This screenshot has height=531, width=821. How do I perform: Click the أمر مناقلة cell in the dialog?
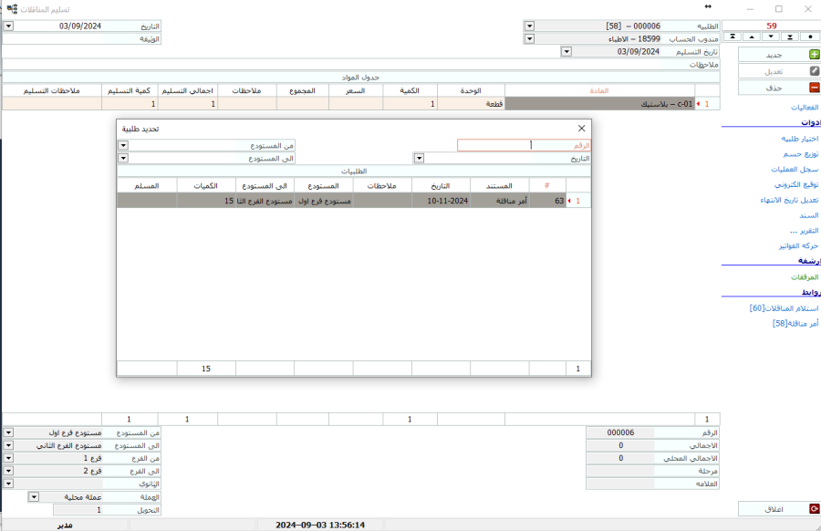[500, 201]
